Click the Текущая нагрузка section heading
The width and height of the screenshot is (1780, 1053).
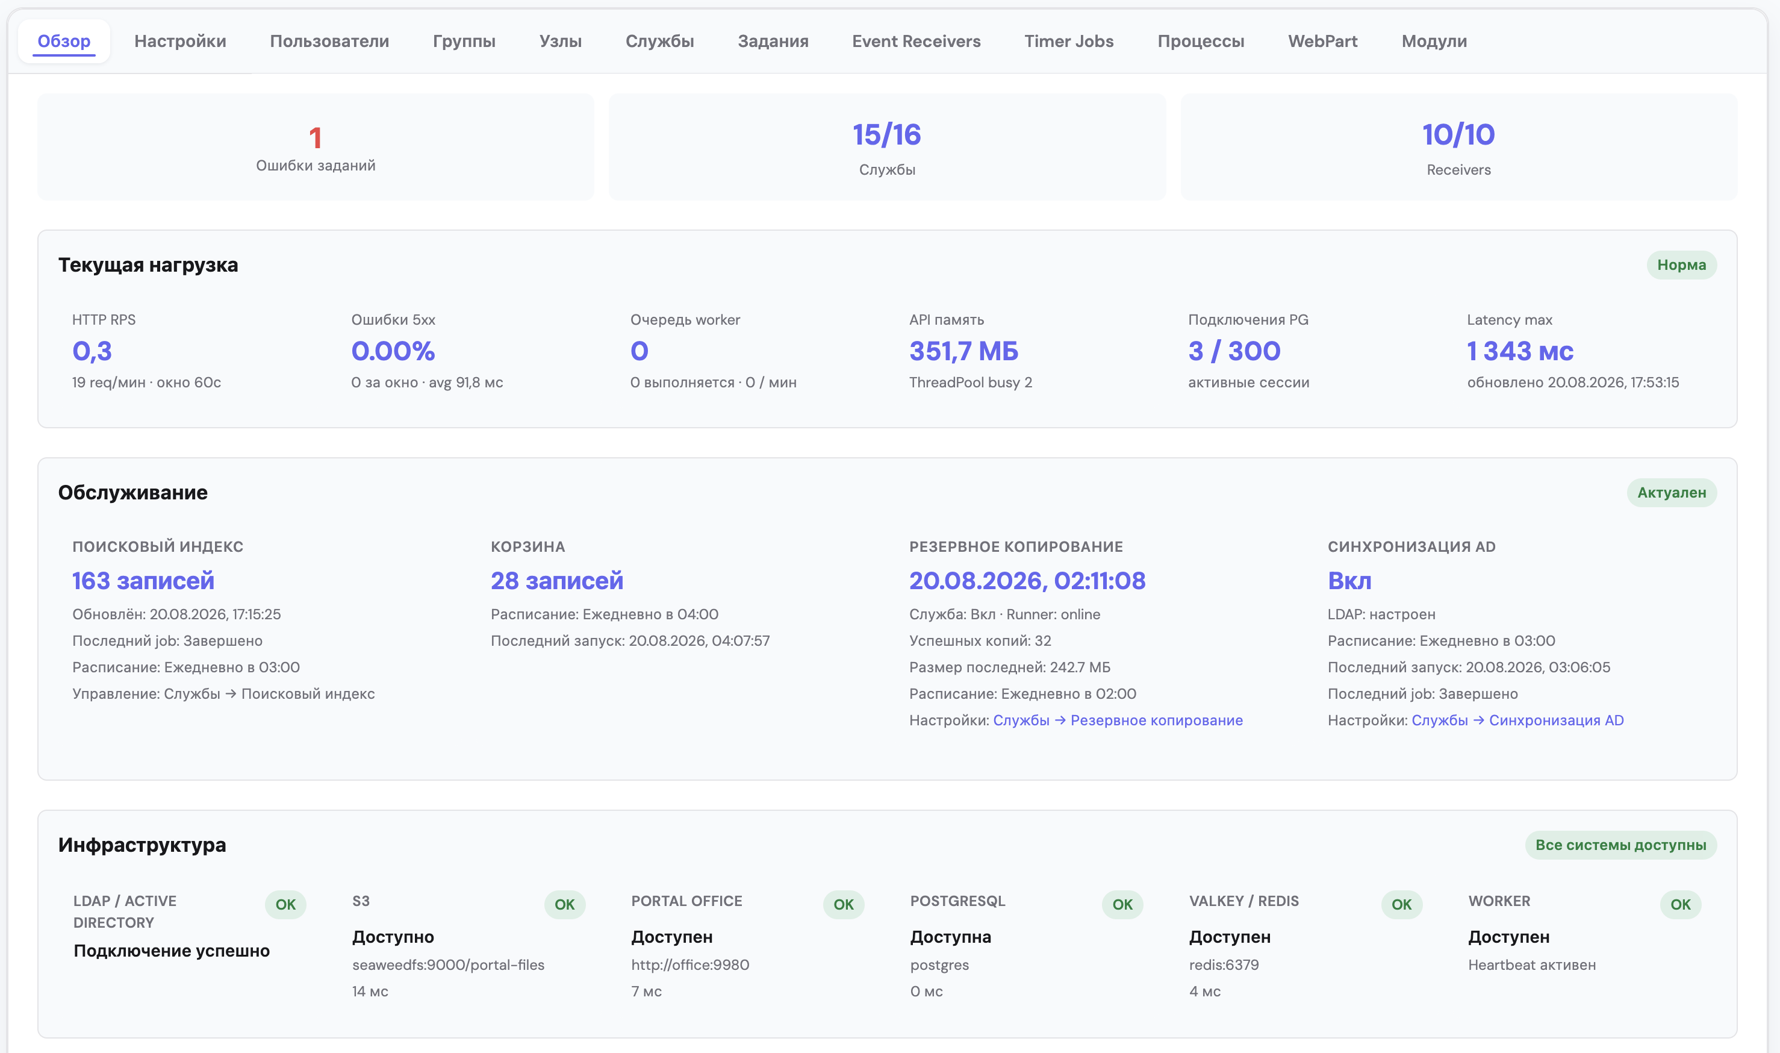pyautogui.click(x=148, y=264)
